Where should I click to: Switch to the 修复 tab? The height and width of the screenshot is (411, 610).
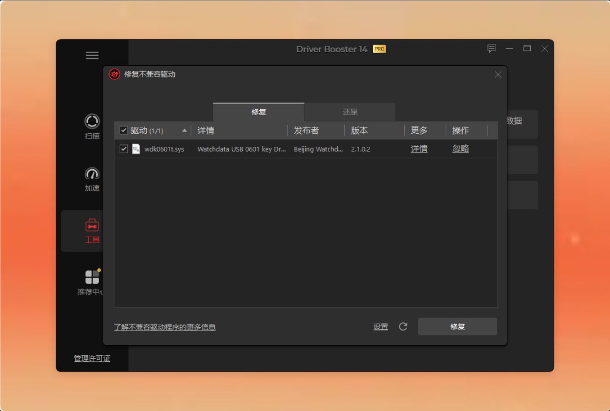click(x=259, y=112)
